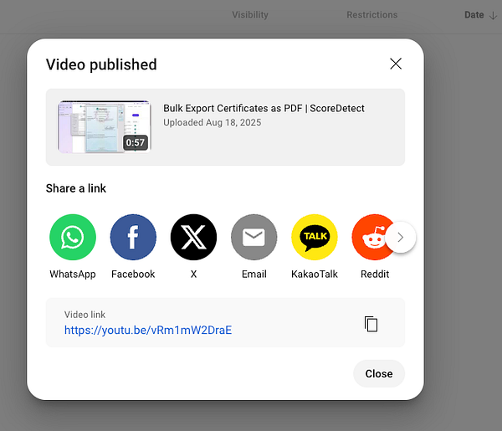
Task: Share the video by Email icon
Action: pyautogui.click(x=254, y=238)
